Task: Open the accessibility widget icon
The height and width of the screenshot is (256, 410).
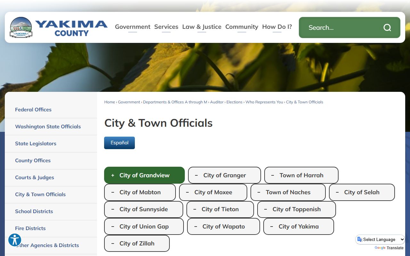Action: point(15,240)
